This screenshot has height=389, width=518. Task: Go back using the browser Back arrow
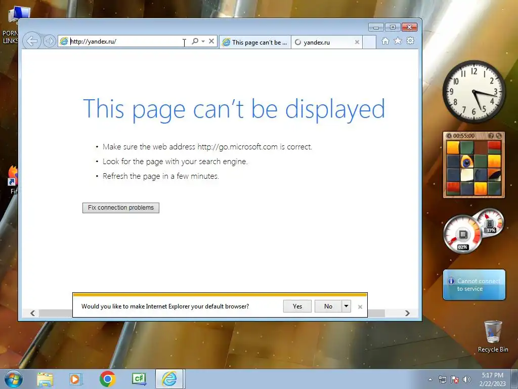32,42
